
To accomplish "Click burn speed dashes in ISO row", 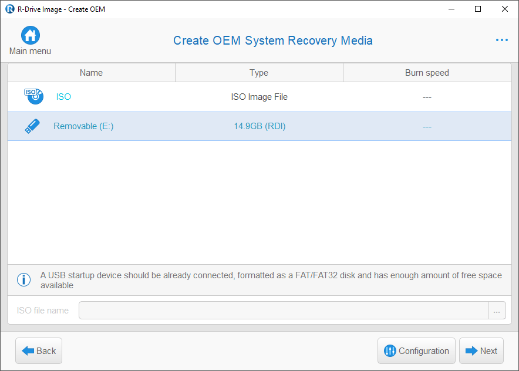I will point(427,97).
